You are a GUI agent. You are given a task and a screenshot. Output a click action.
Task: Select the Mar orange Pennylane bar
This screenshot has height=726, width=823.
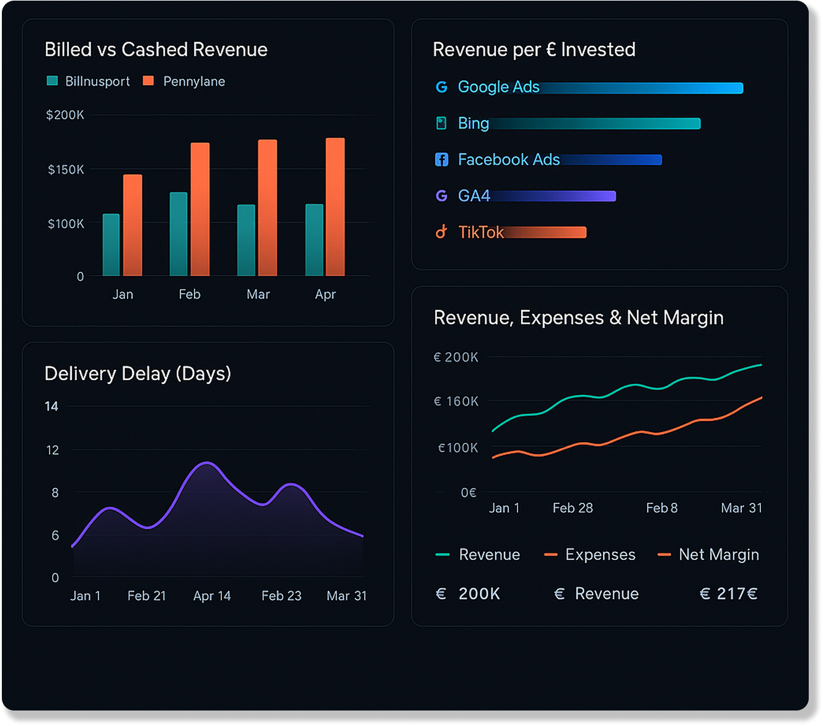point(268,208)
